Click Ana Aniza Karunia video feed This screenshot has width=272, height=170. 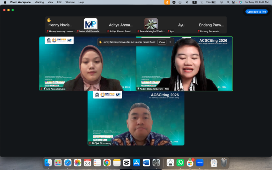tap(87, 64)
